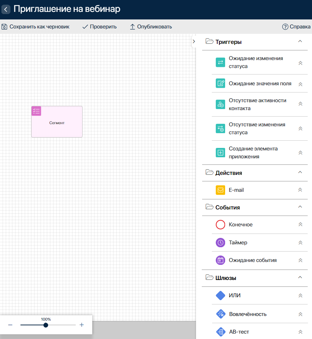Click the Опубликовать button label
The height and width of the screenshot is (339, 312).
tap(154, 27)
